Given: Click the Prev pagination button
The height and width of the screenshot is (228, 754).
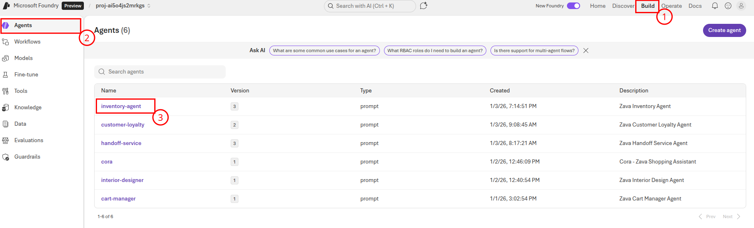Looking at the screenshot, I should (x=707, y=216).
